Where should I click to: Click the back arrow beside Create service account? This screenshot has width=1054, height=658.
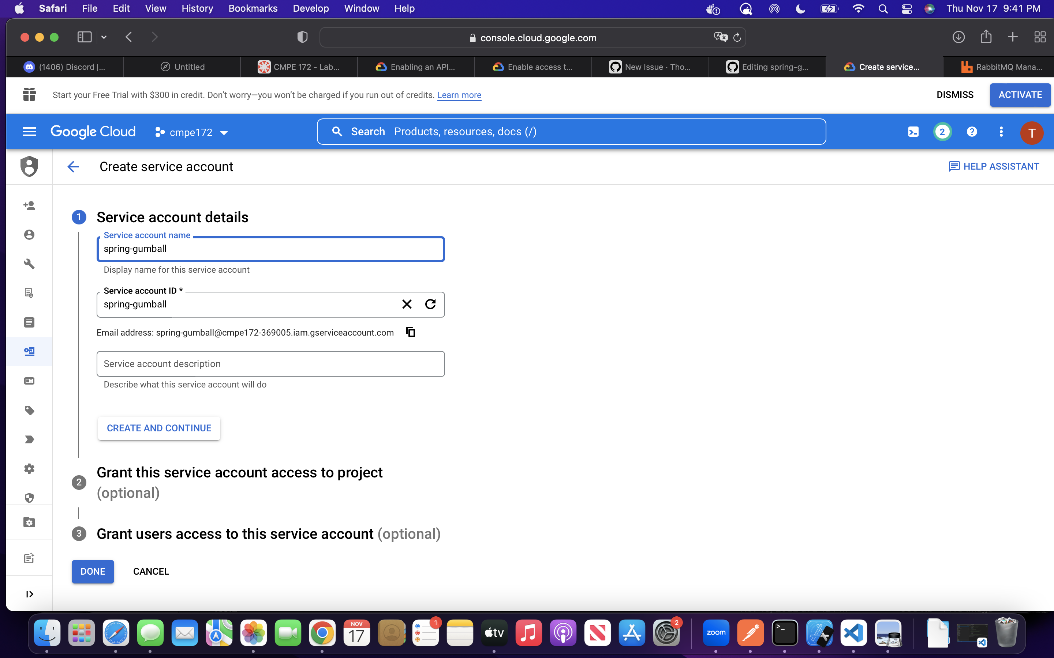point(73,167)
